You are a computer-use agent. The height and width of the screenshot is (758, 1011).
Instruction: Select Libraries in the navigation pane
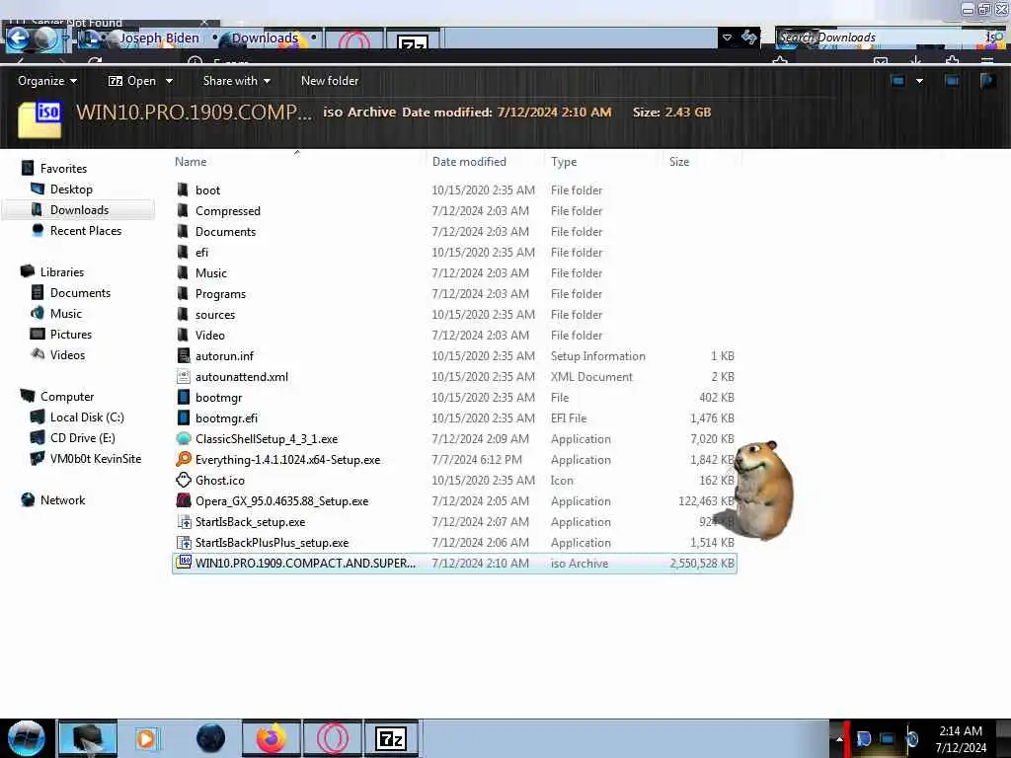pos(62,272)
